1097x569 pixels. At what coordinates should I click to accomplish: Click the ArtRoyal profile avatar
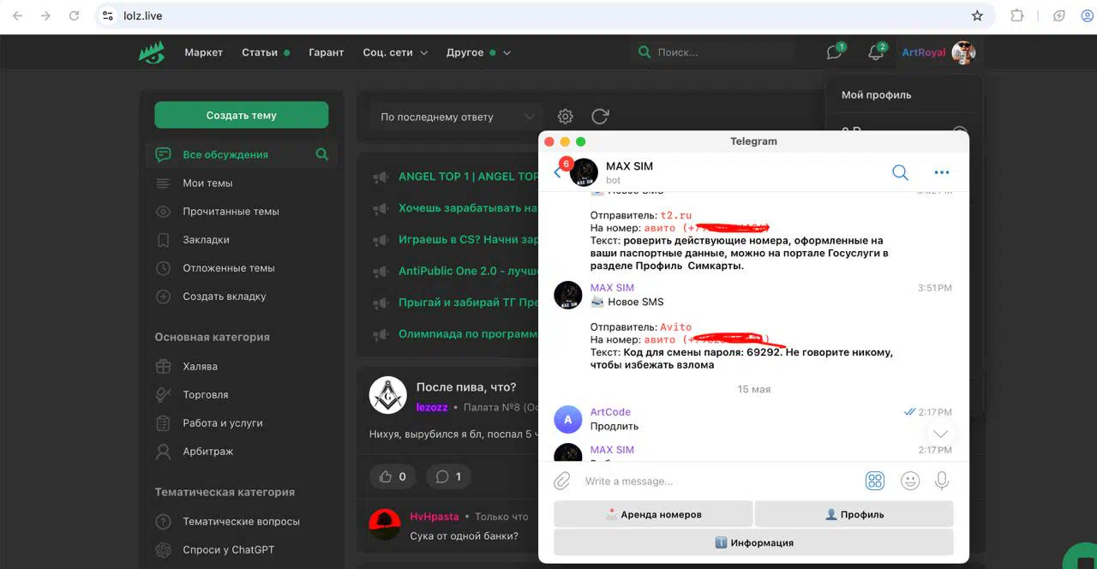[964, 52]
